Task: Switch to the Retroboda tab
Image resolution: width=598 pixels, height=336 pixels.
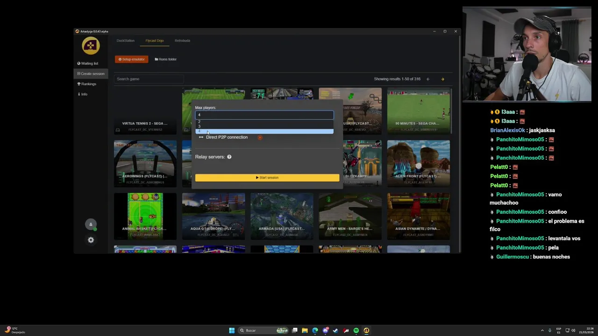Action: click(x=182, y=41)
